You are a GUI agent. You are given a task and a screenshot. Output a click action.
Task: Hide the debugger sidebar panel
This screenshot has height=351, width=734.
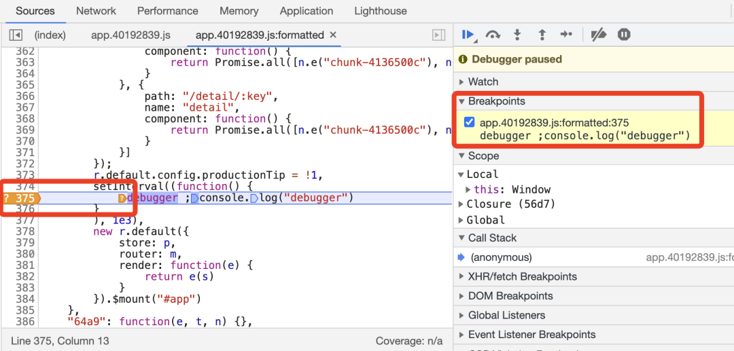(x=439, y=35)
